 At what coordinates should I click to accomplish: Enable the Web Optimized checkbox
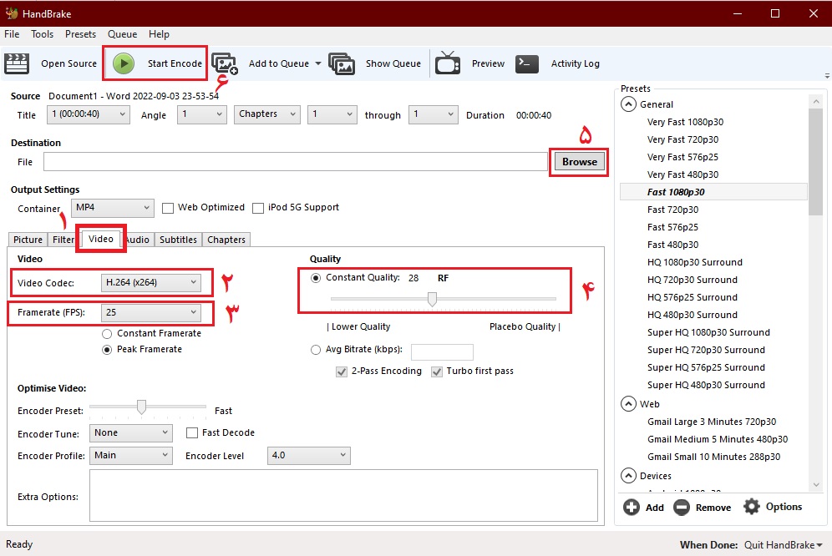(x=168, y=208)
